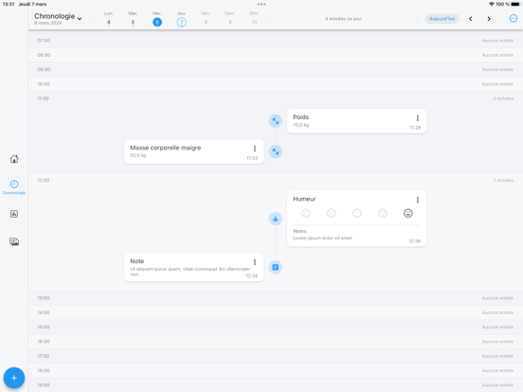The width and height of the screenshot is (523, 392).
Task: Go to previous day with left chevron
Action: point(471,19)
